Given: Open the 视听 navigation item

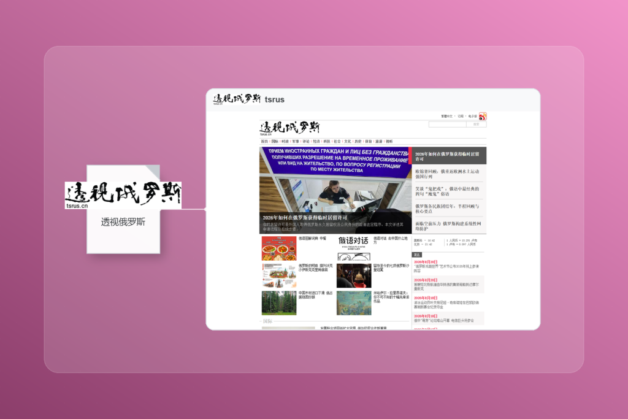Looking at the screenshot, I should [x=389, y=141].
